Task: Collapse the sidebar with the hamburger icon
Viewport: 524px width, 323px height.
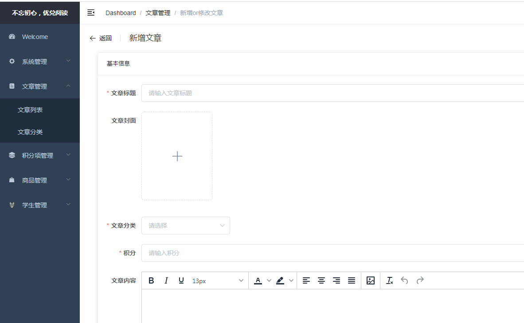Action: 91,13
